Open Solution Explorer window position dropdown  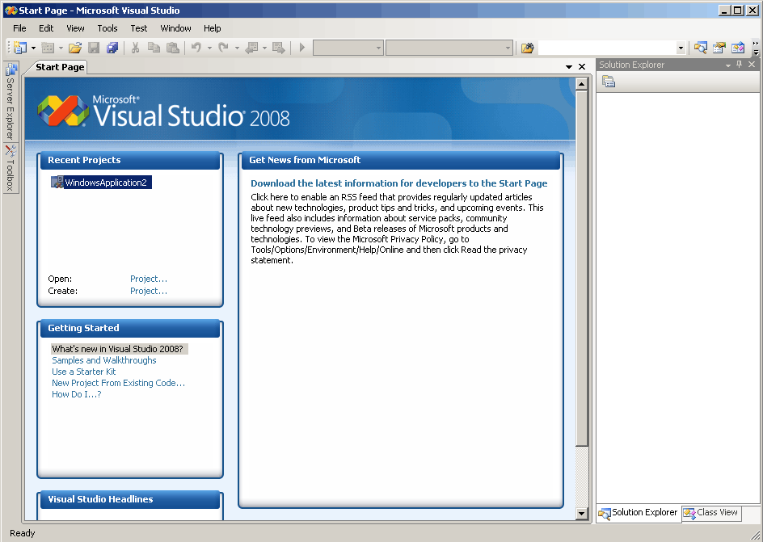click(728, 65)
